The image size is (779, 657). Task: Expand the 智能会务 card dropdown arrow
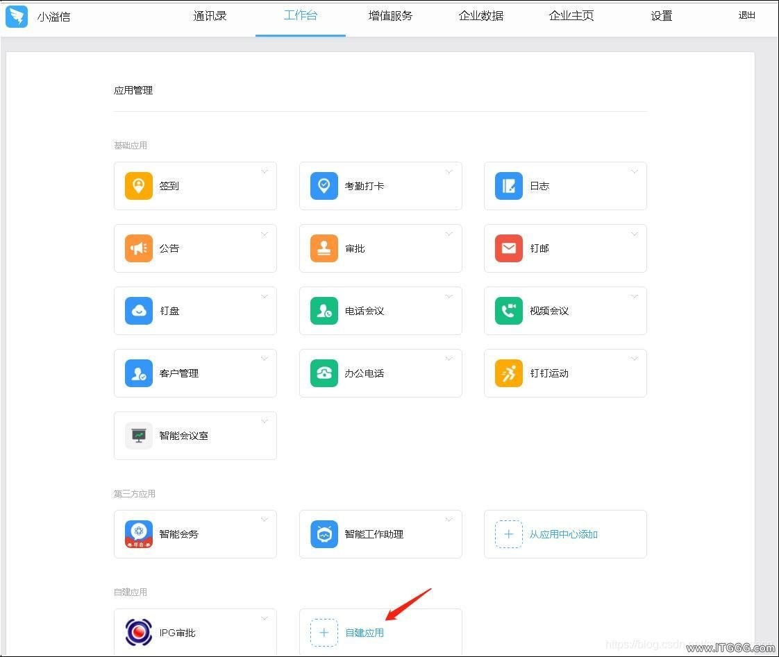tap(265, 520)
